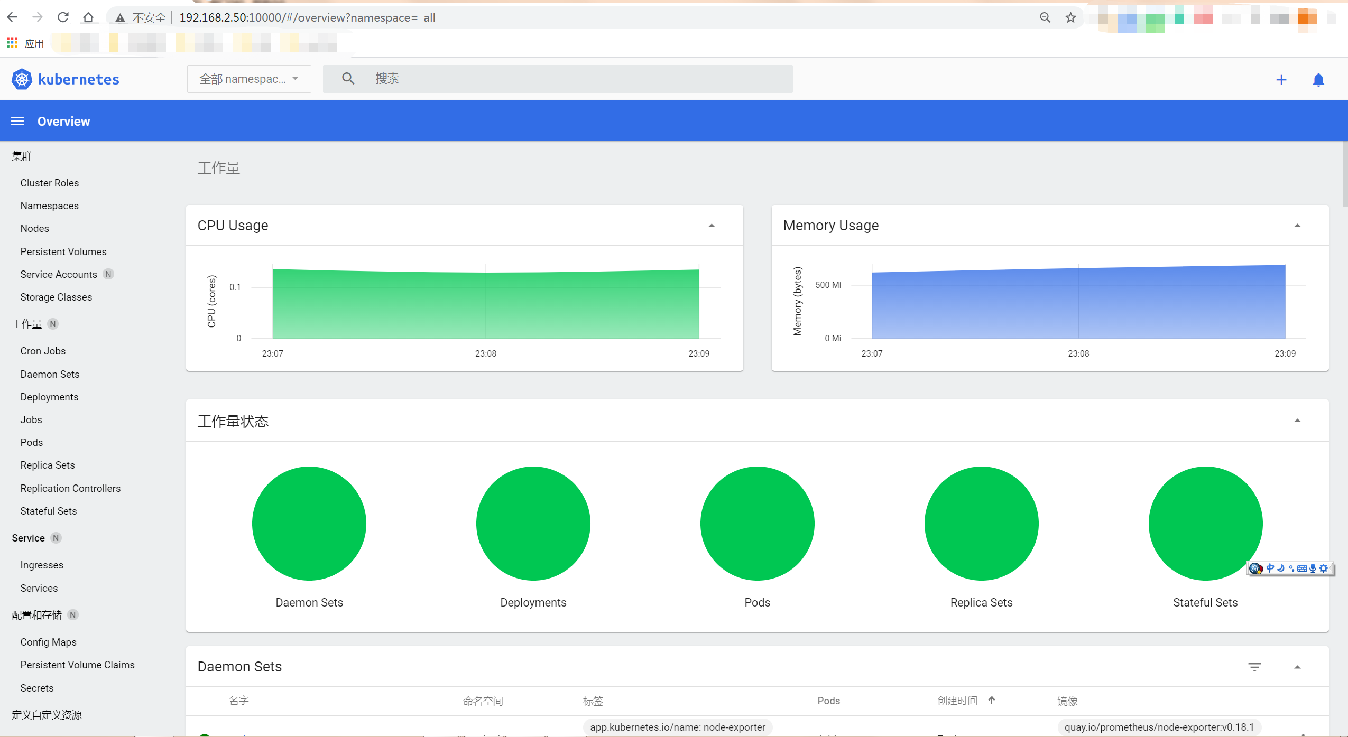Viewport: 1348px width, 737px height.
Task: Click the filter icon in Daemon Sets
Action: [1254, 667]
